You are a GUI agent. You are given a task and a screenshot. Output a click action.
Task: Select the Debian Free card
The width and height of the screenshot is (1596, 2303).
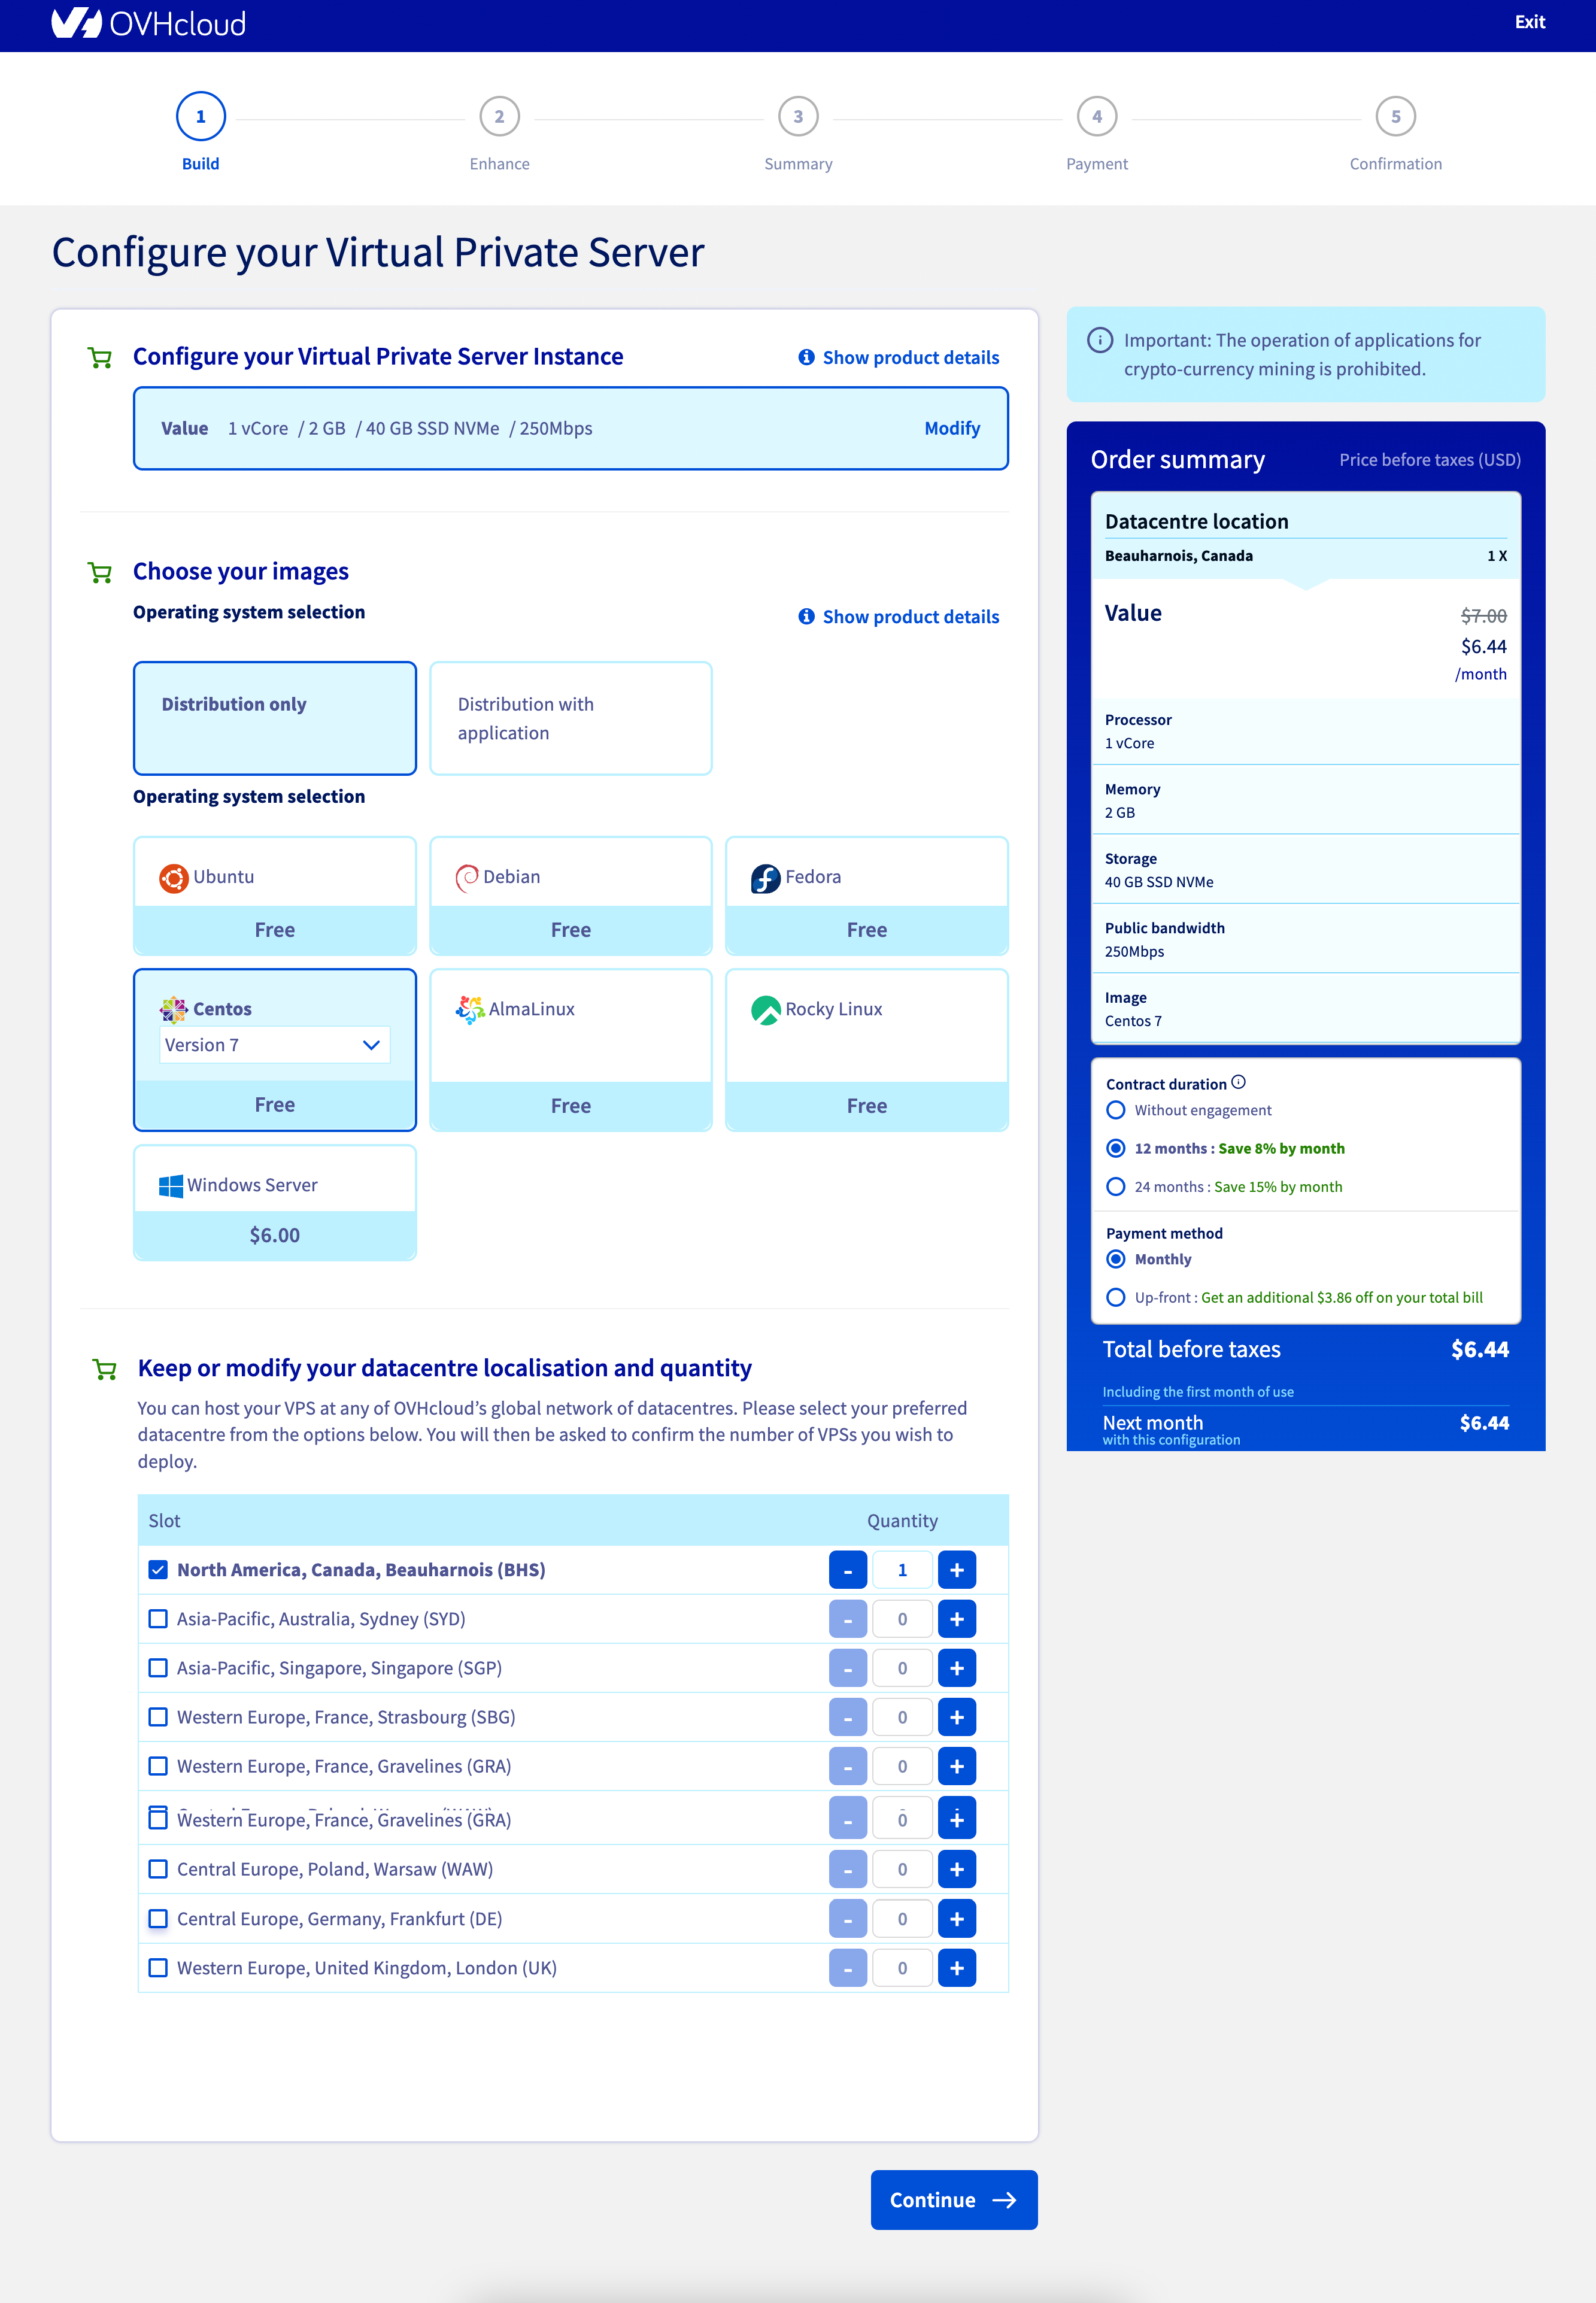[x=571, y=896]
